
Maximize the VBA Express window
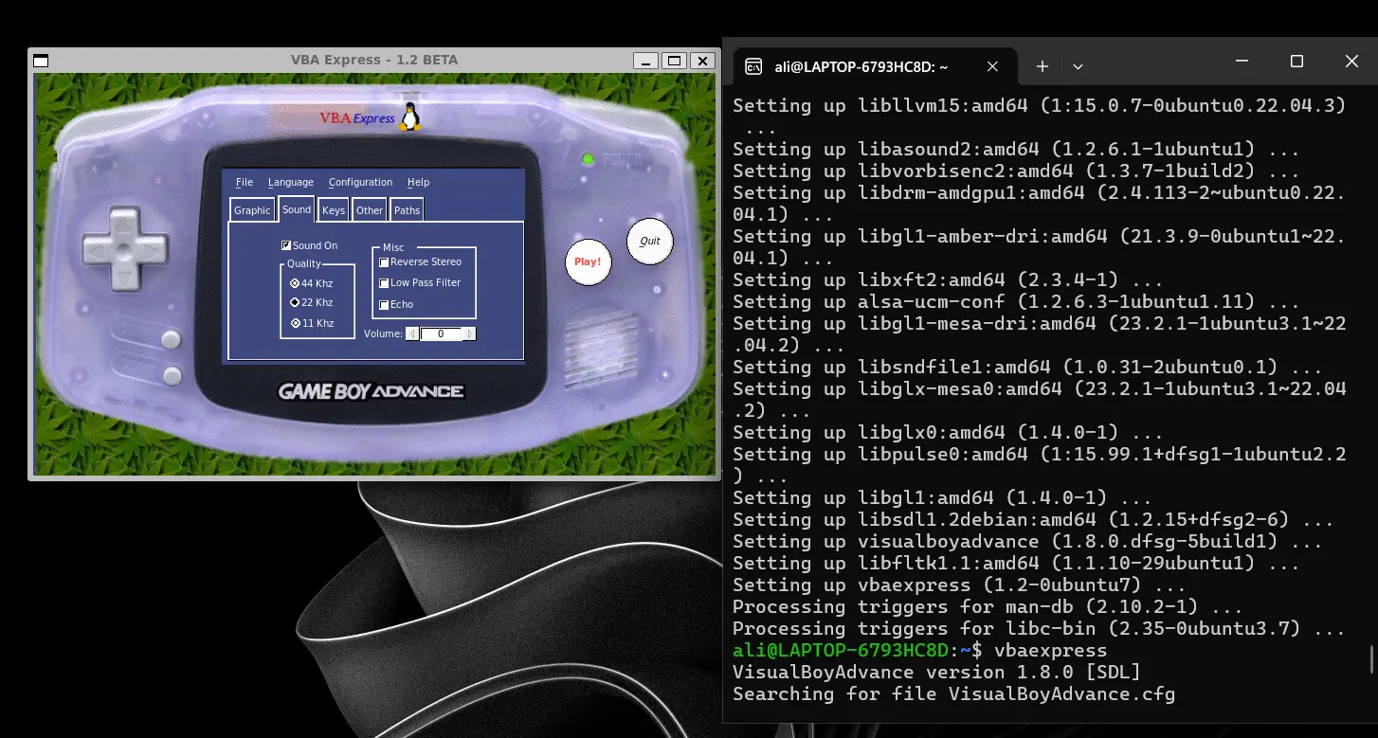click(674, 61)
